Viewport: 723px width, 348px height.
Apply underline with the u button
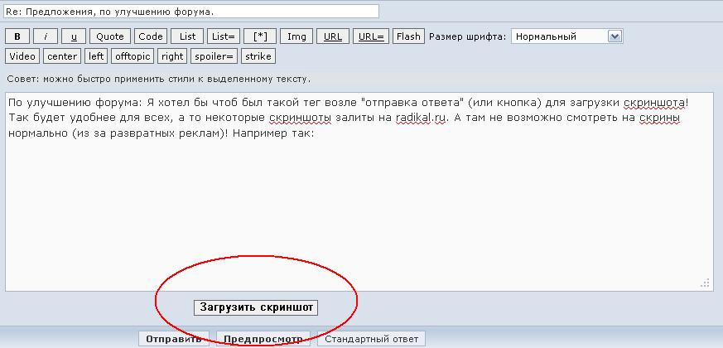[75, 36]
